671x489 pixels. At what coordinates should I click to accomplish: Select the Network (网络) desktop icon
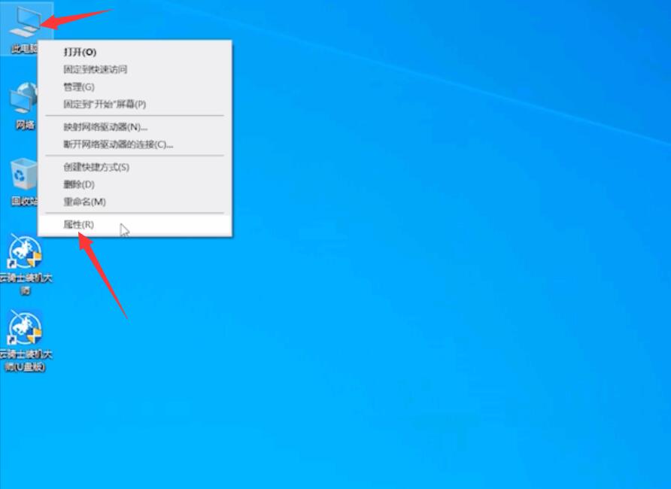(x=24, y=105)
